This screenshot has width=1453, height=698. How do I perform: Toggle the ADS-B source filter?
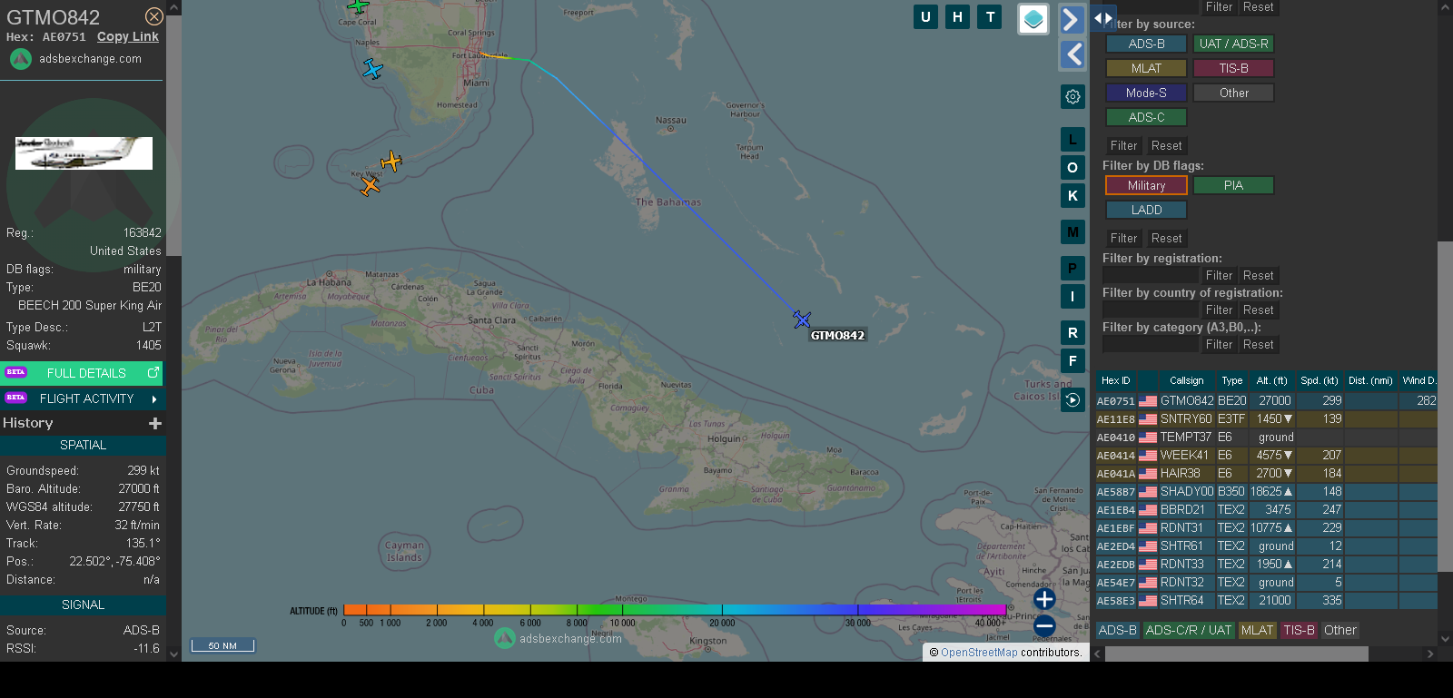tap(1146, 44)
